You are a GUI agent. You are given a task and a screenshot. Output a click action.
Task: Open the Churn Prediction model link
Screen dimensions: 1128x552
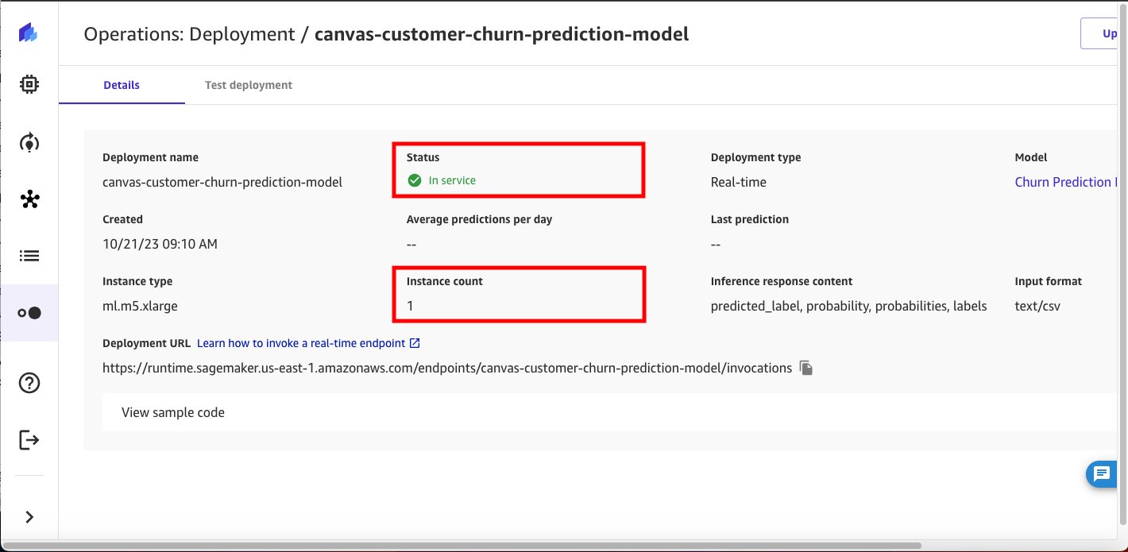coord(1067,182)
